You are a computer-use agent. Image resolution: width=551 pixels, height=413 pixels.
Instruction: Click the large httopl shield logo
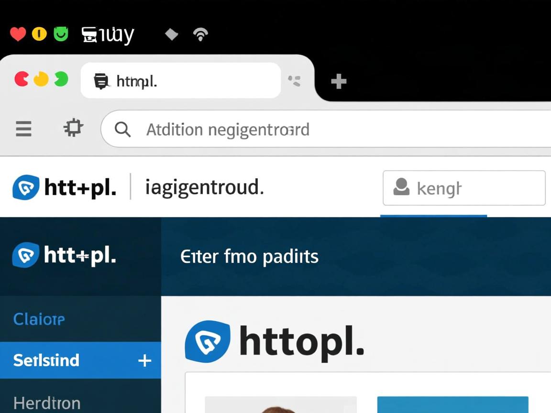click(x=208, y=341)
